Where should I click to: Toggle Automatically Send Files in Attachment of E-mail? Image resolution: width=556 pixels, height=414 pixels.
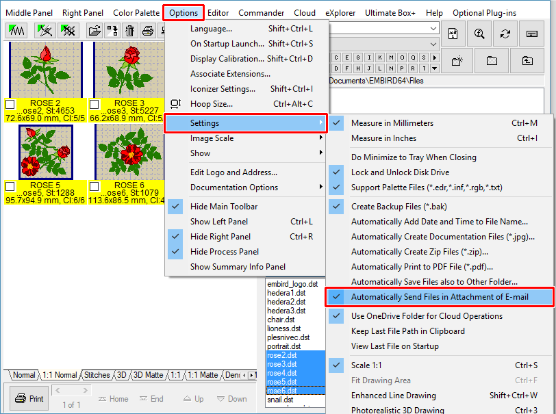pyautogui.click(x=440, y=297)
